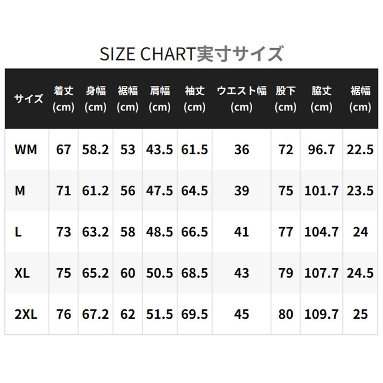Click the 48.5 shoulder width value
This screenshot has width=383, height=383.
tap(160, 231)
